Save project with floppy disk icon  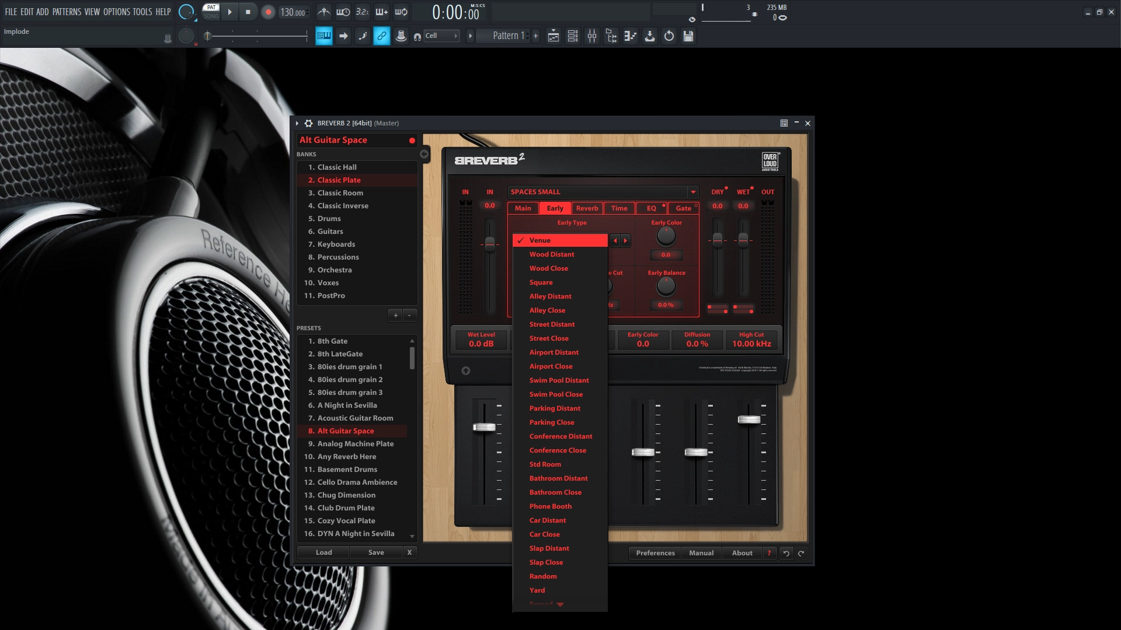(x=688, y=36)
